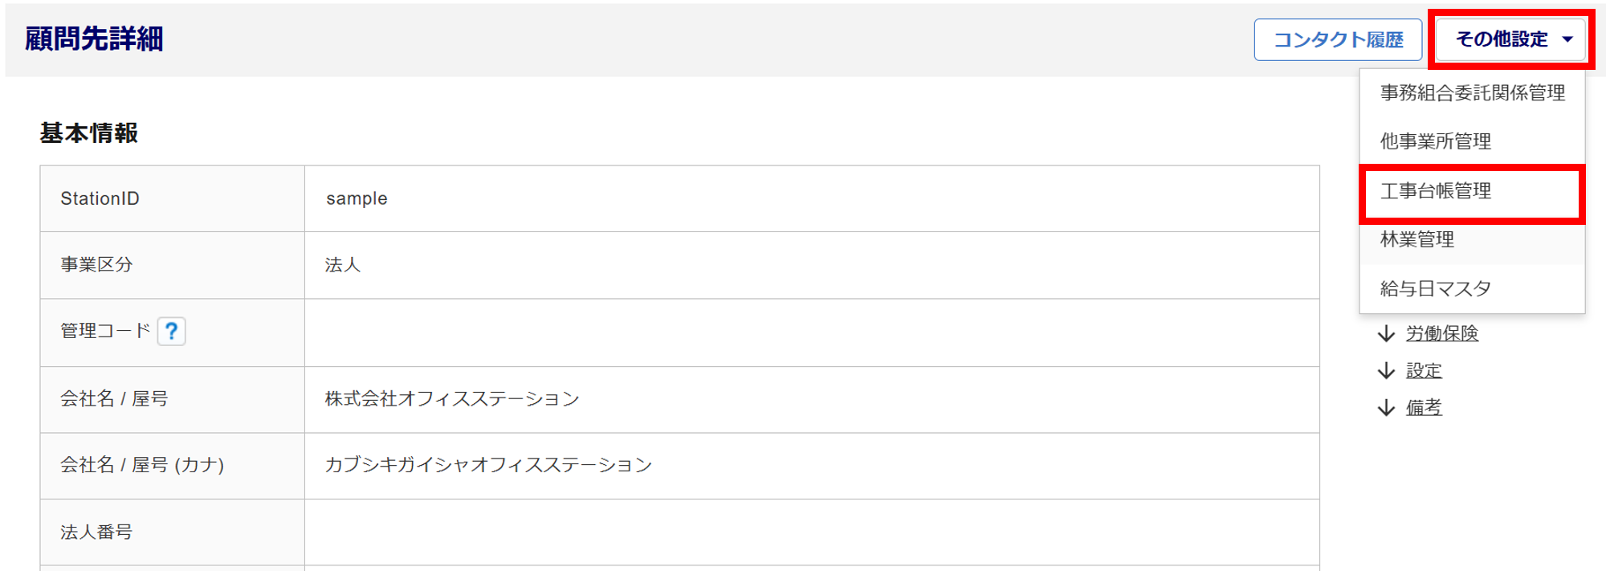Open the コンタクト履歴 button
The width and height of the screenshot is (1606, 571).
coord(1338,39)
